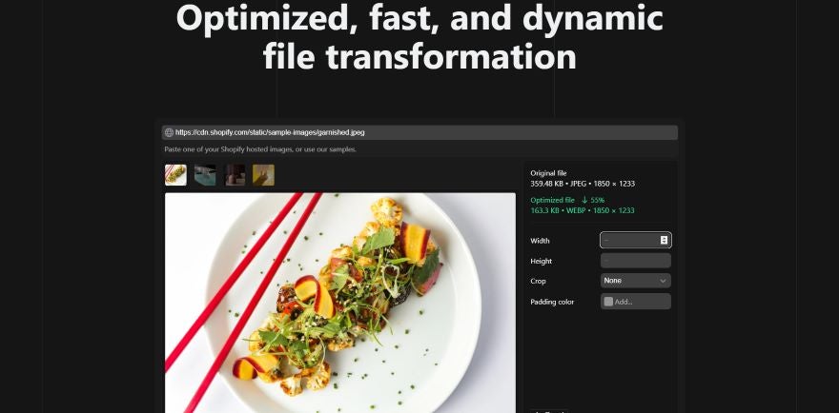839x413 pixels.
Task: Select the fourth yellow sample thumbnail
Action: [x=263, y=175]
